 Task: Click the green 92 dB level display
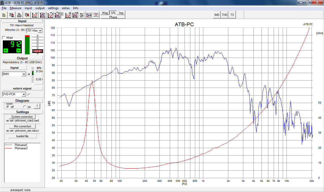(x=12, y=47)
